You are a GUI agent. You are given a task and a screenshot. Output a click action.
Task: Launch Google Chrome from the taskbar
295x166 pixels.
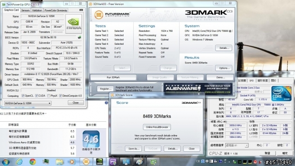pyautogui.click(x=33, y=162)
